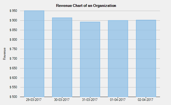Select the $ 750 axis label

[x=13, y=49]
